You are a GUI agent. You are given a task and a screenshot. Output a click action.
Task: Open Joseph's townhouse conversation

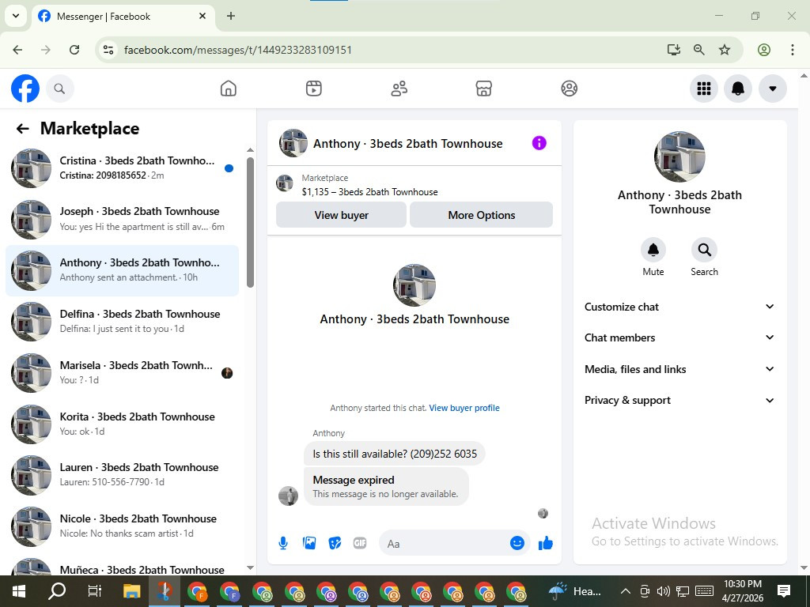click(122, 219)
